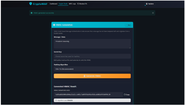Viewport: 185px width, 105px height.
Task: Open the Hashing Algorithm dropdown
Action: 92,69
